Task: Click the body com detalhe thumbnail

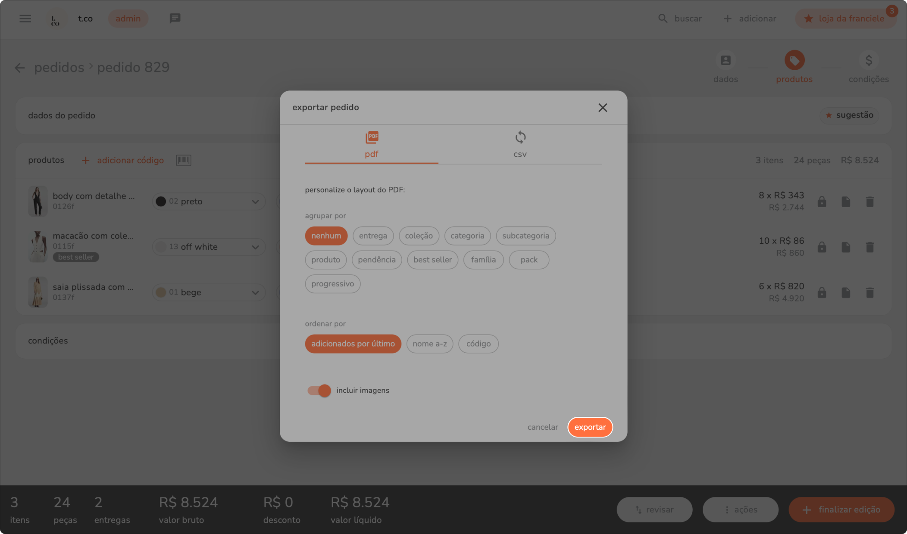Action: (x=38, y=201)
